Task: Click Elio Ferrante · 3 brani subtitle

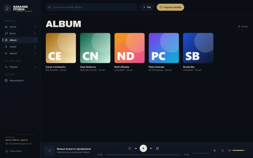Action: 56,70
